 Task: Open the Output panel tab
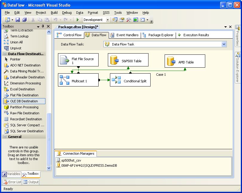(x=31, y=182)
